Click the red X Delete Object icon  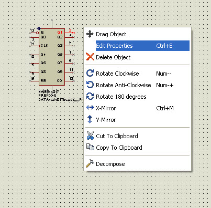coord(90,57)
